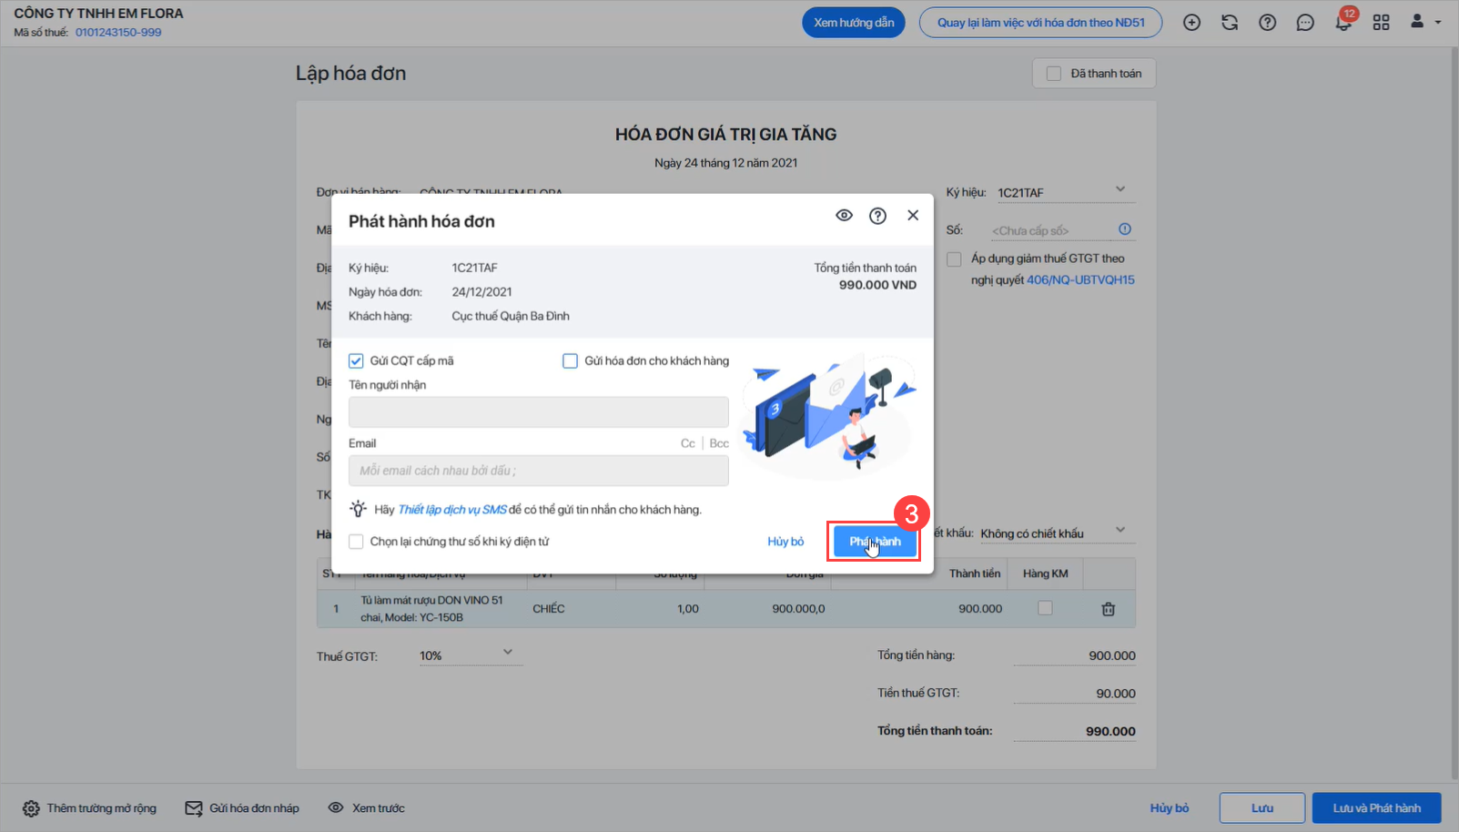The height and width of the screenshot is (832, 1459).
Task: Click Gửi hóa đơn nháp envelope button
Action: 242,808
